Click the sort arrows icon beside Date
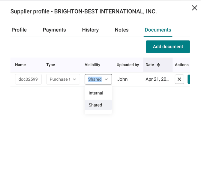The width and height of the screenshot is (201, 192). [x=158, y=65]
